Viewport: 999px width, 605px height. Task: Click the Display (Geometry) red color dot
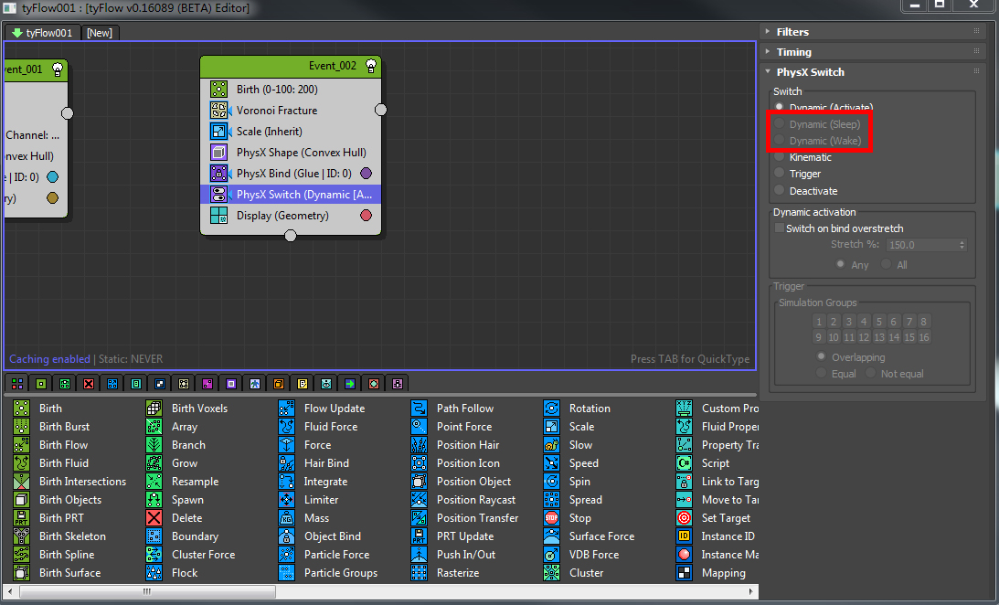point(367,216)
